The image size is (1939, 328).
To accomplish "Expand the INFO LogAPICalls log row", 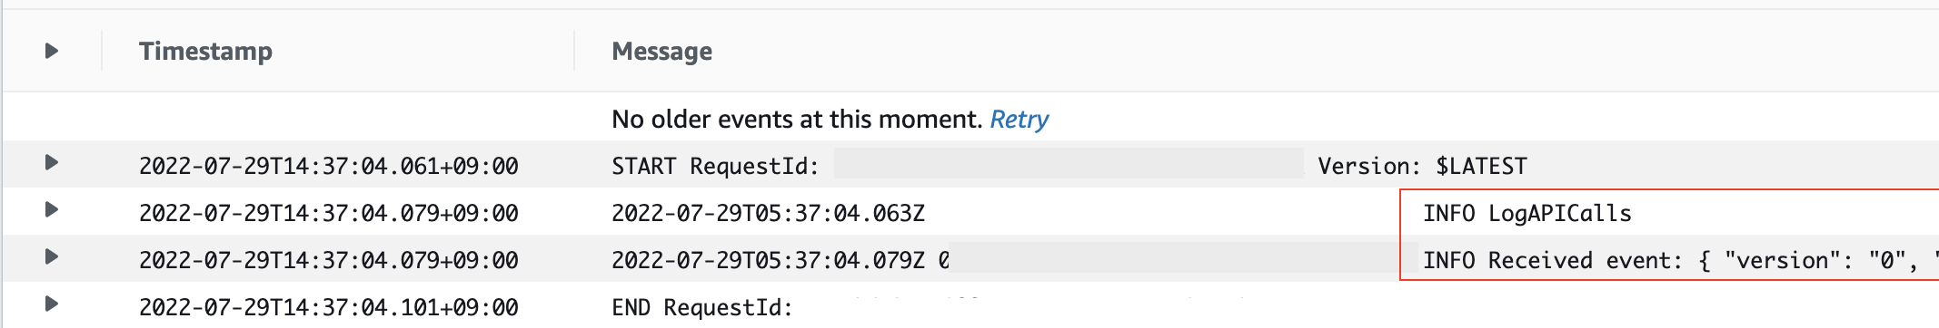I will [52, 210].
